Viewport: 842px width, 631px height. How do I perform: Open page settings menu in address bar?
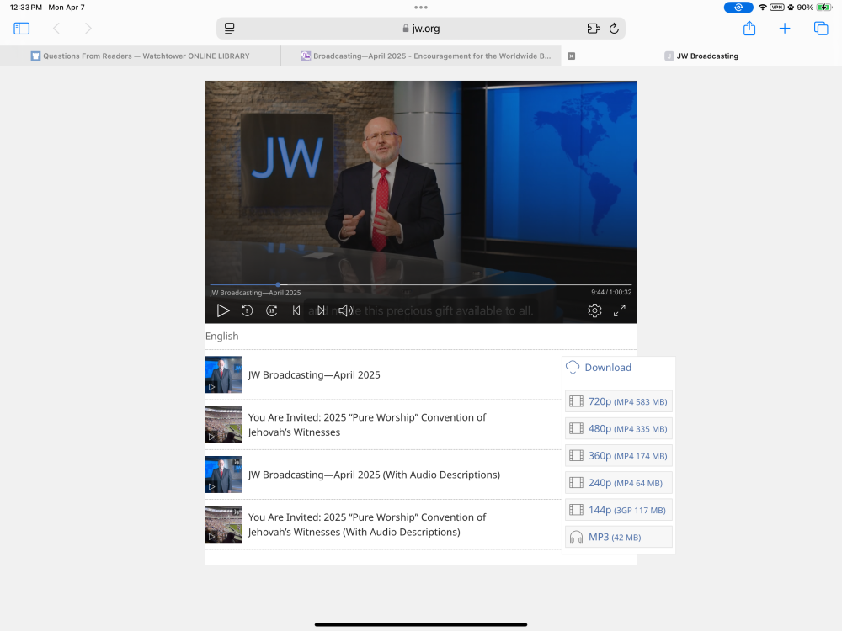[x=230, y=29]
